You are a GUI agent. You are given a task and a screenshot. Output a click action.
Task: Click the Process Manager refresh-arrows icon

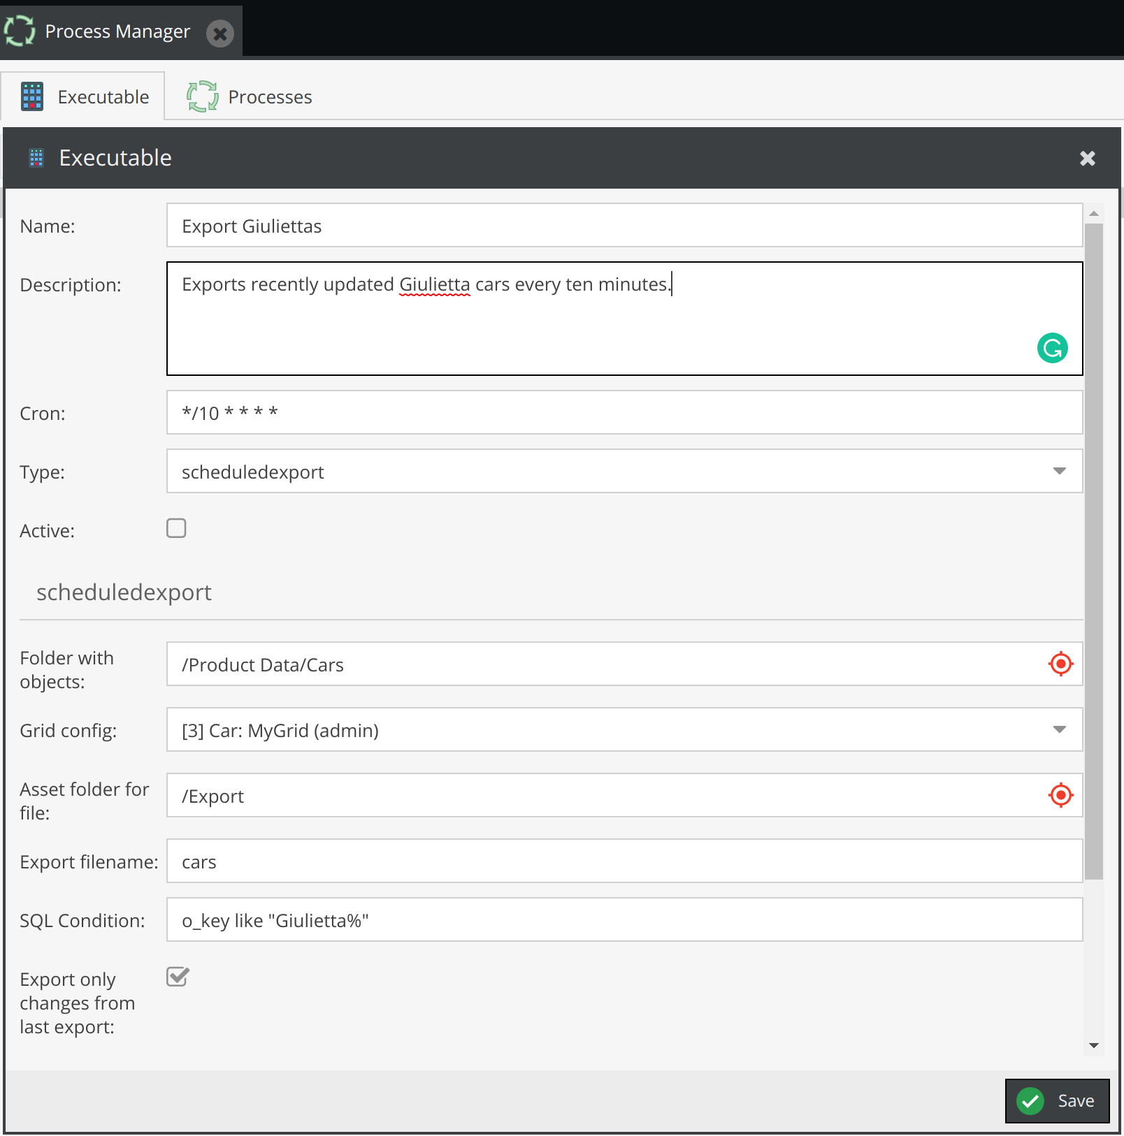coord(20,31)
